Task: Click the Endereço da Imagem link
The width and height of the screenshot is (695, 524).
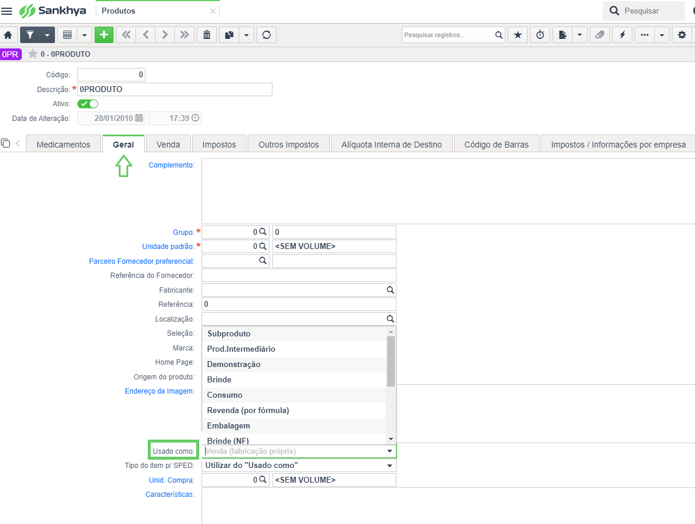Action: 160,391
